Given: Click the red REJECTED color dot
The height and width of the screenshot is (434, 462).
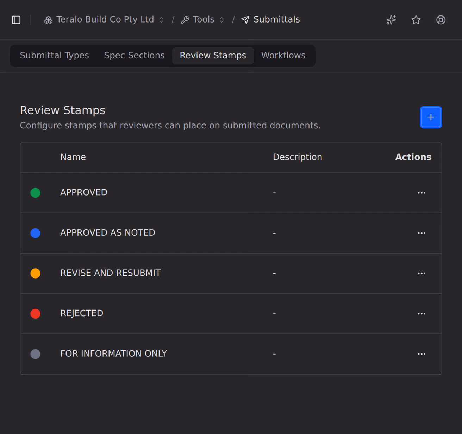Looking at the screenshot, I should click(35, 313).
